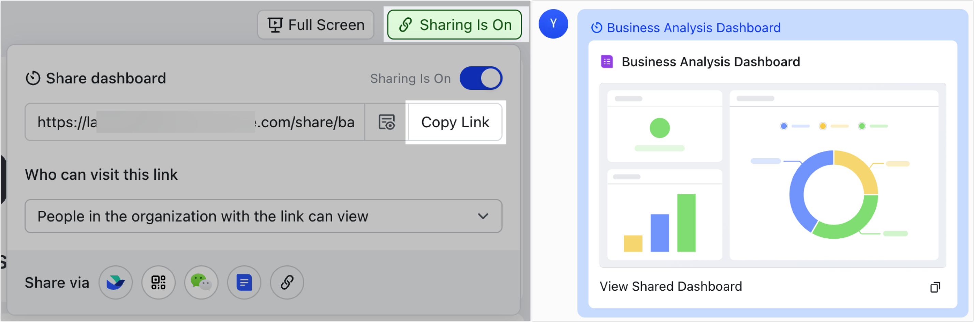The width and height of the screenshot is (974, 322).
Task: Click View Shared Dashboard
Action: click(671, 287)
